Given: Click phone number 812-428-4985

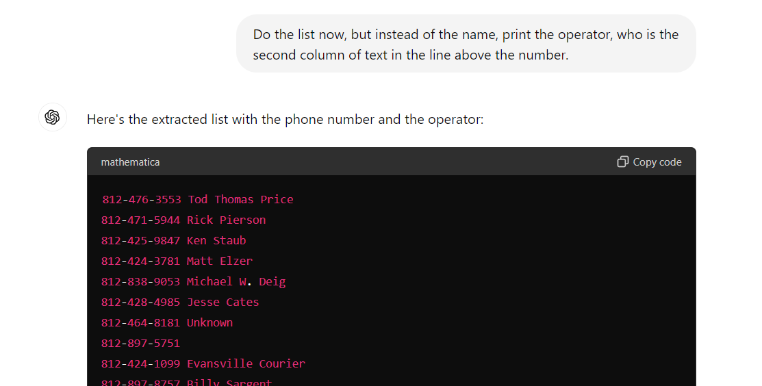Looking at the screenshot, I should (x=141, y=303).
